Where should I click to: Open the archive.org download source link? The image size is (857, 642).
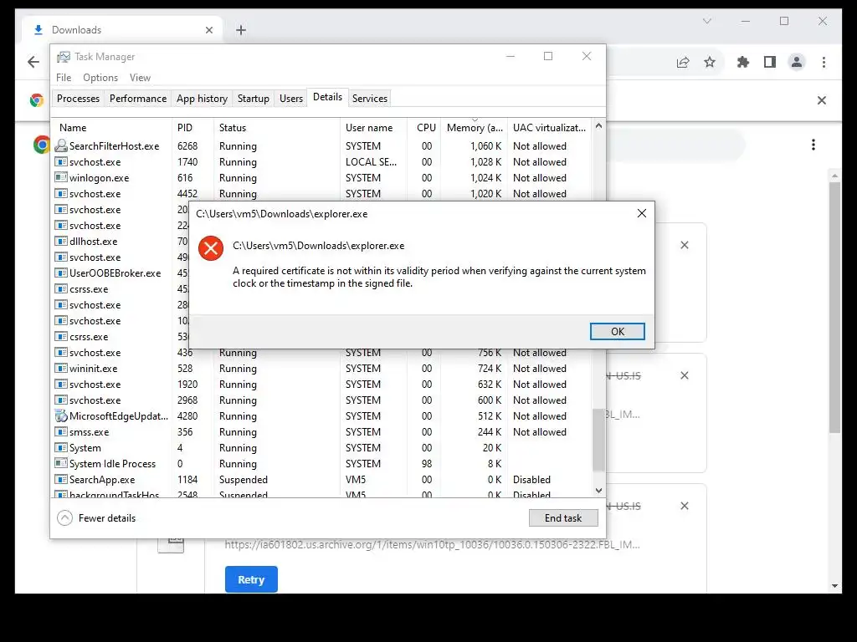(x=432, y=545)
